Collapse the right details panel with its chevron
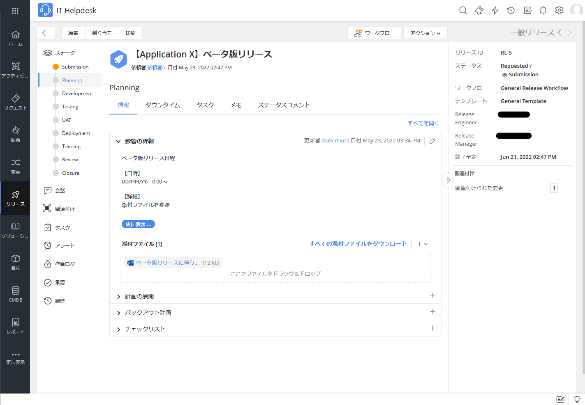The height and width of the screenshot is (405, 585). 448,180
